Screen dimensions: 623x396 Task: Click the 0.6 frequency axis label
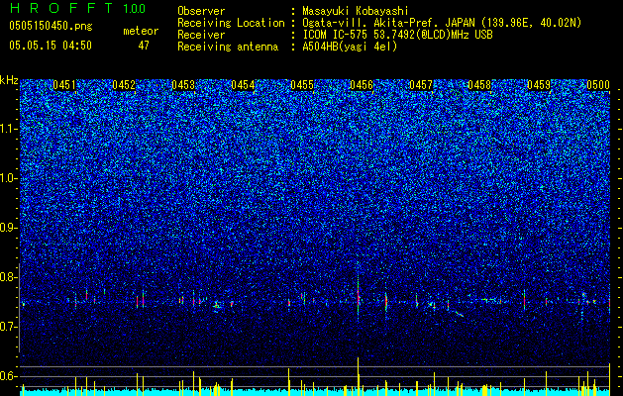[9, 376]
